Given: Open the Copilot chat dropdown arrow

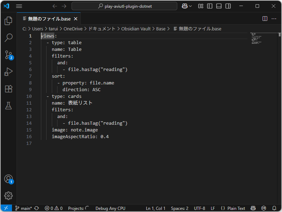Looking at the screenshot, I should tap(191, 6).
